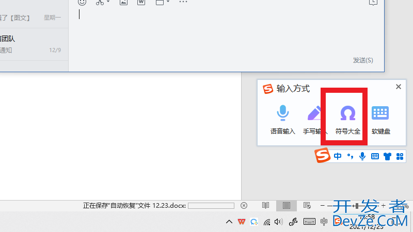Click the send image icon
Screen dimensions: 413x232
123,2
